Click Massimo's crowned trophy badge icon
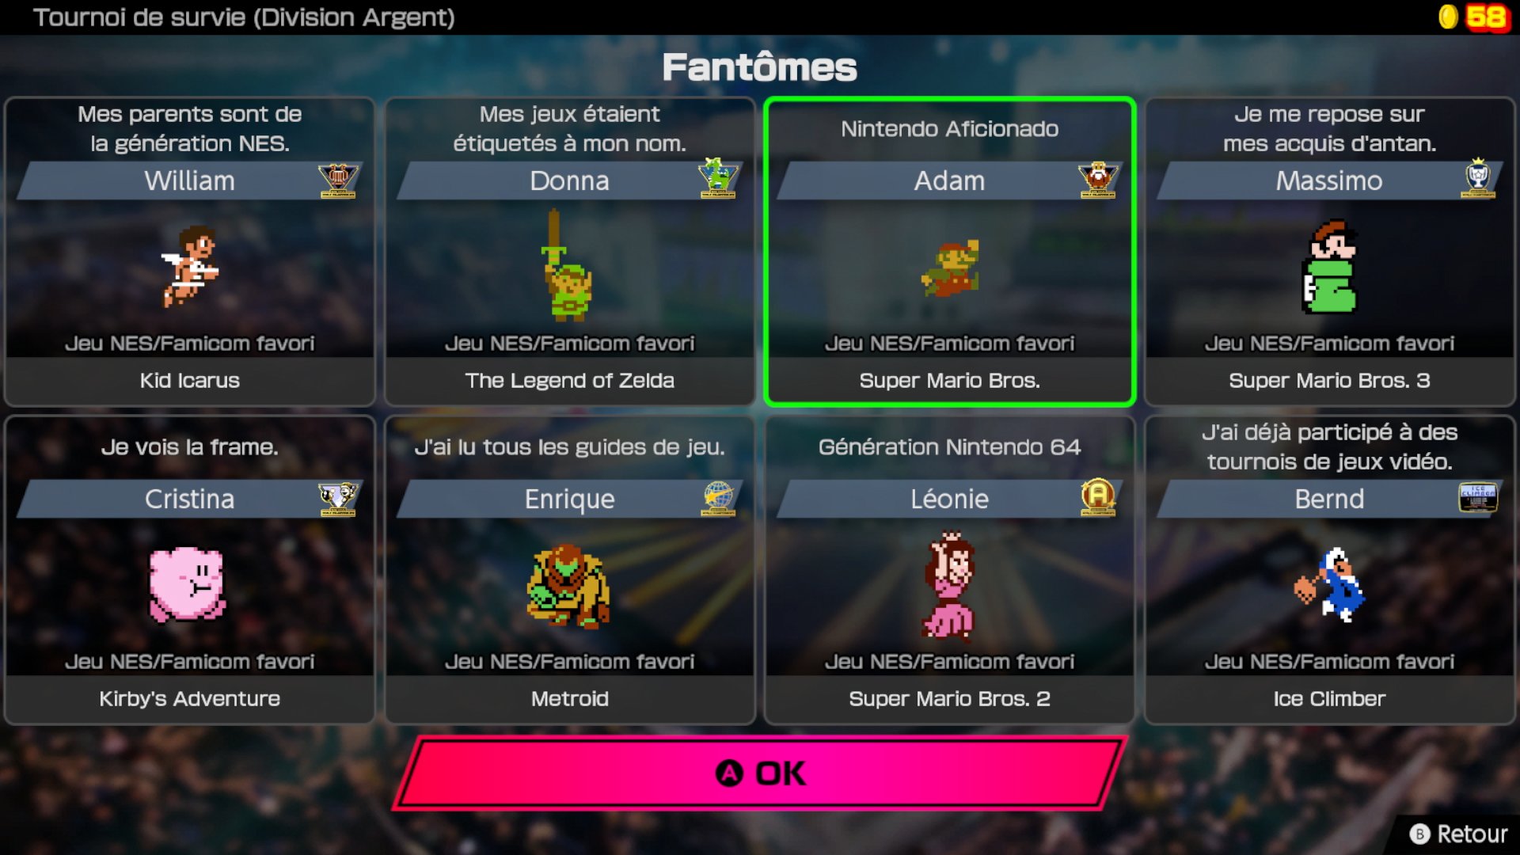 1478,178
